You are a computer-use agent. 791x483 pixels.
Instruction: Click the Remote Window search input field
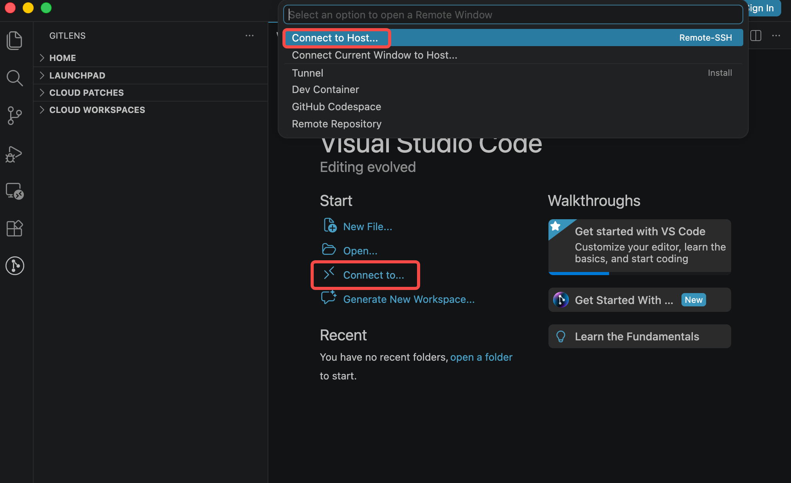tap(513, 15)
